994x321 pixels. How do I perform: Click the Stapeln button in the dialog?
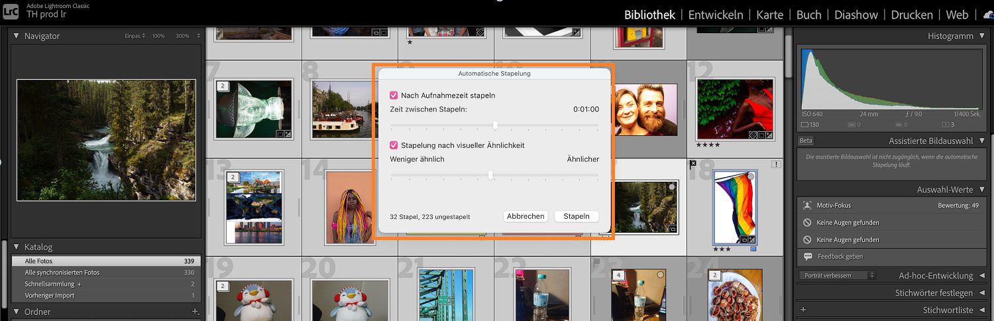[x=577, y=216]
